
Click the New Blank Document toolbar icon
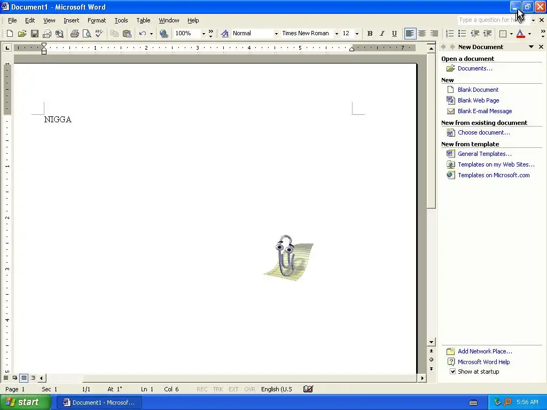coord(10,34)
